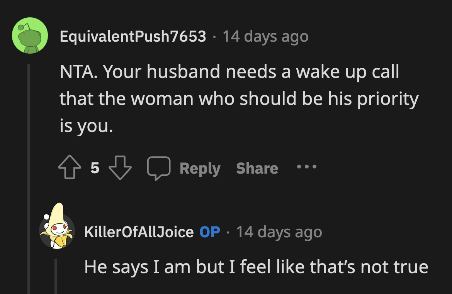This screenshot has width=452, height=294.
Task: Open the comment options overflow menu
Action: (306, 167)
